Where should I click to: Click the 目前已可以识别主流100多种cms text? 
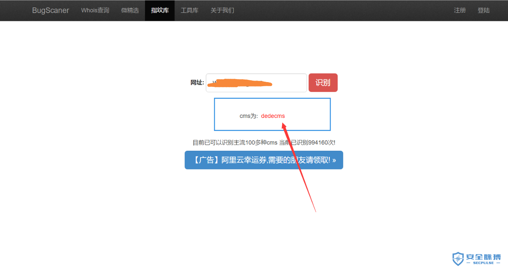(x=235, y=143)
